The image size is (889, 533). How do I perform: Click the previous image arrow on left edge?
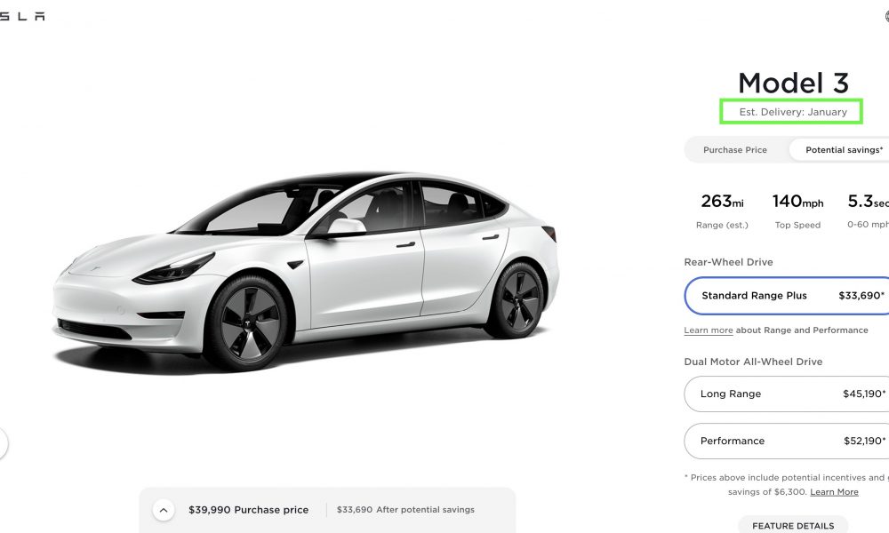pyautogui.click(x=3, y=443)
